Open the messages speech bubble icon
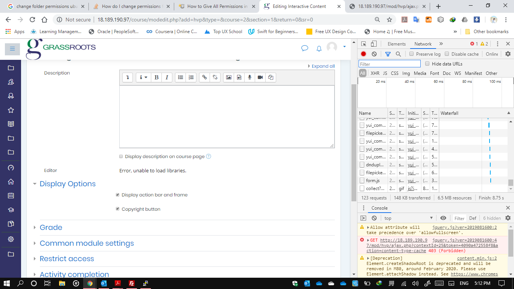The image size is (514, 289). (305, 48)
